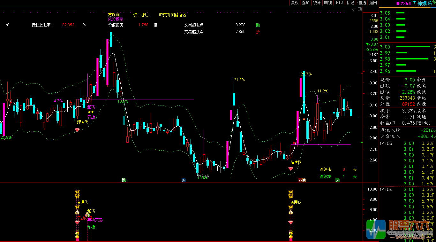Click the 复权 toolbar button

(295, 3)
